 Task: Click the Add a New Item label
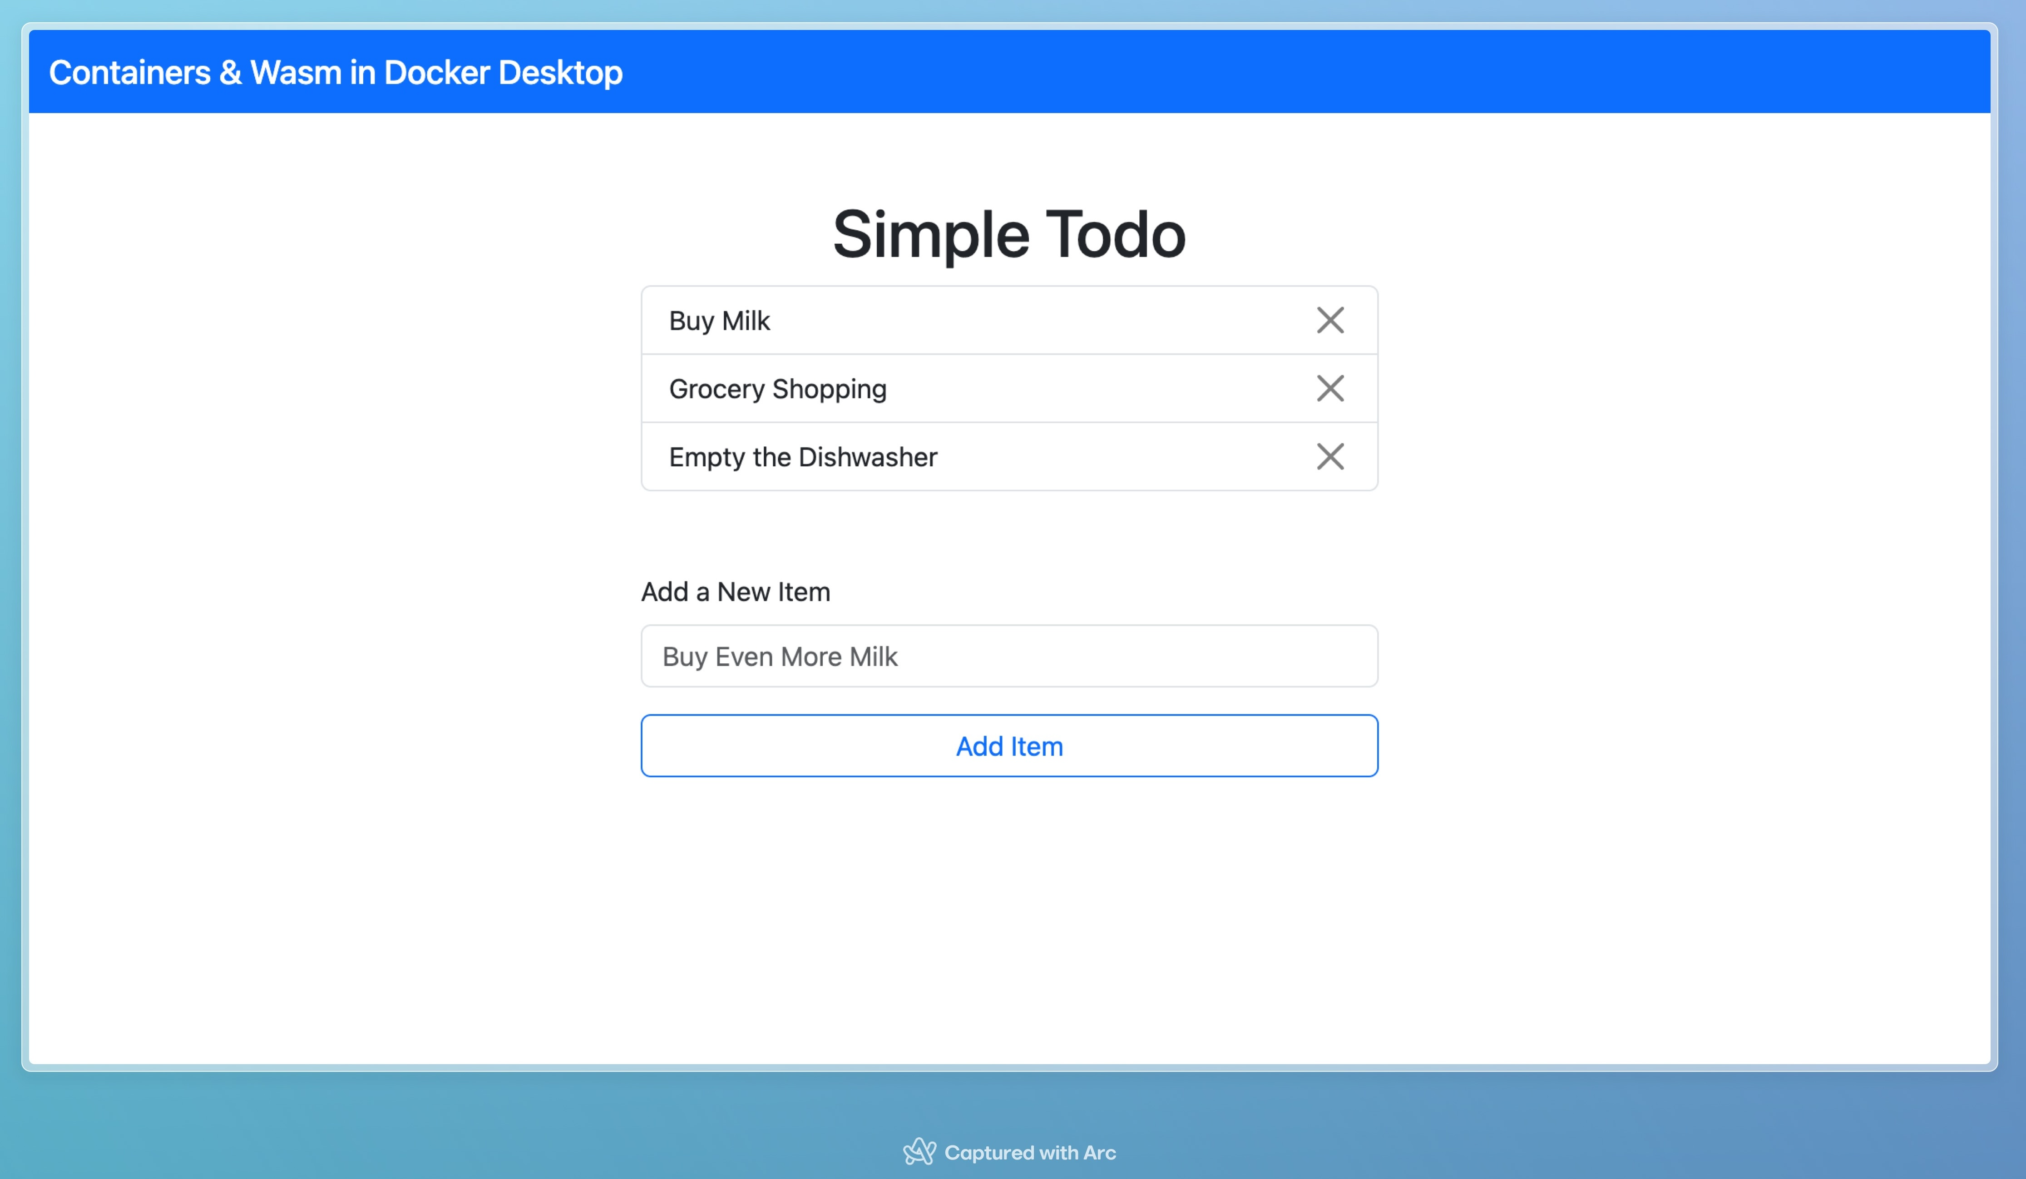[x=735, y=592]
